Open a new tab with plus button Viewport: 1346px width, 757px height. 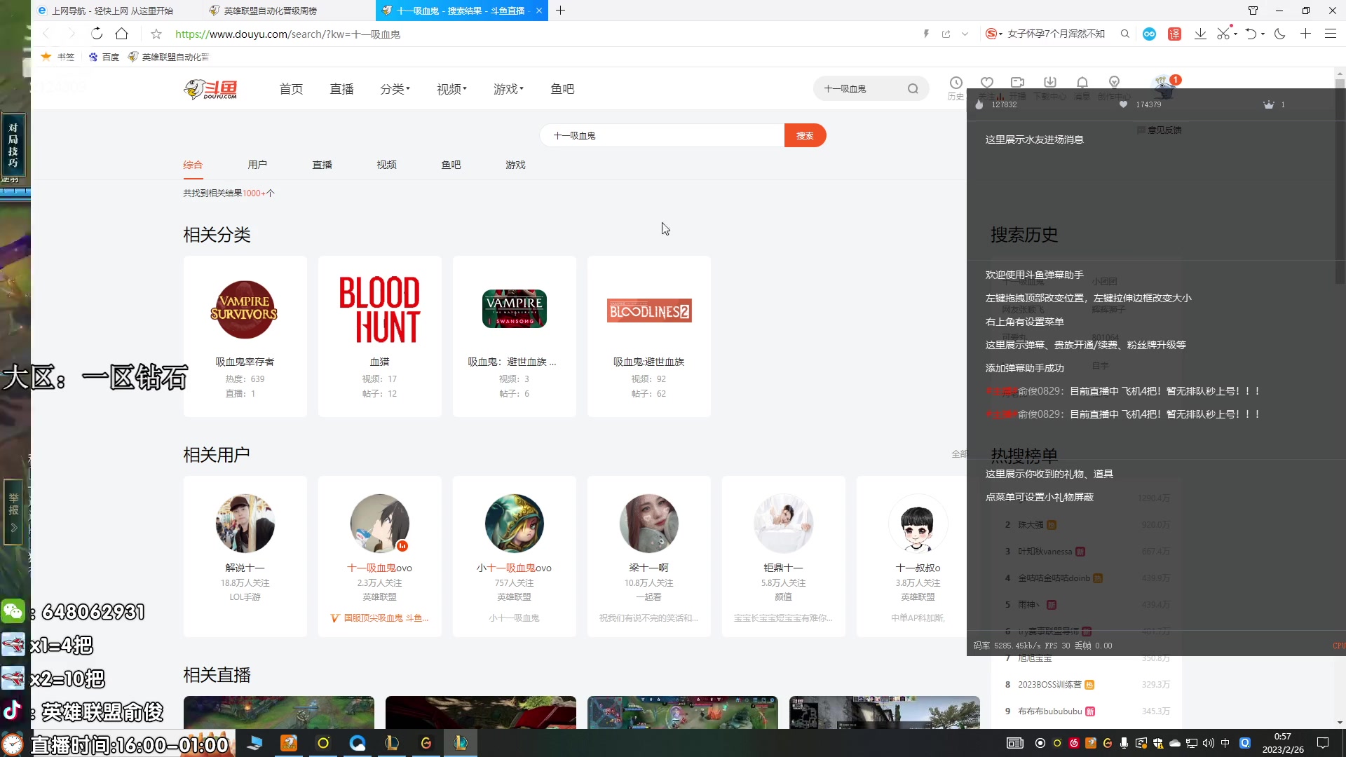tap(560, 11)
